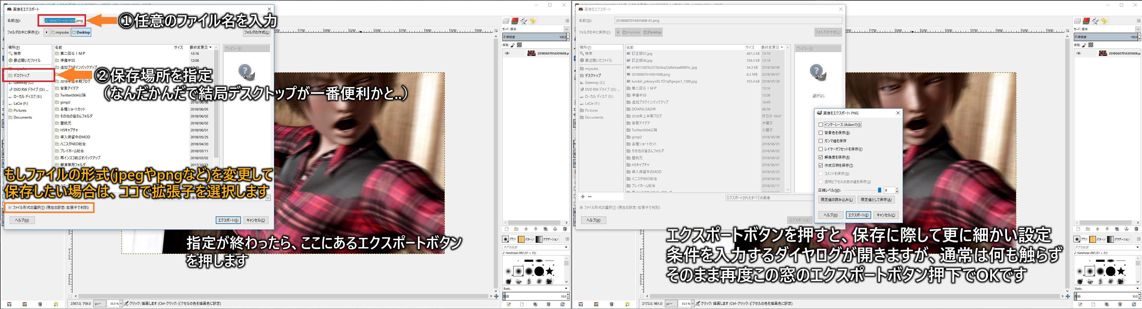Screen dimensions: 1142x309
Task: Open Paths tab in left GIMP window dock
Action: click(x=524, y=21)
